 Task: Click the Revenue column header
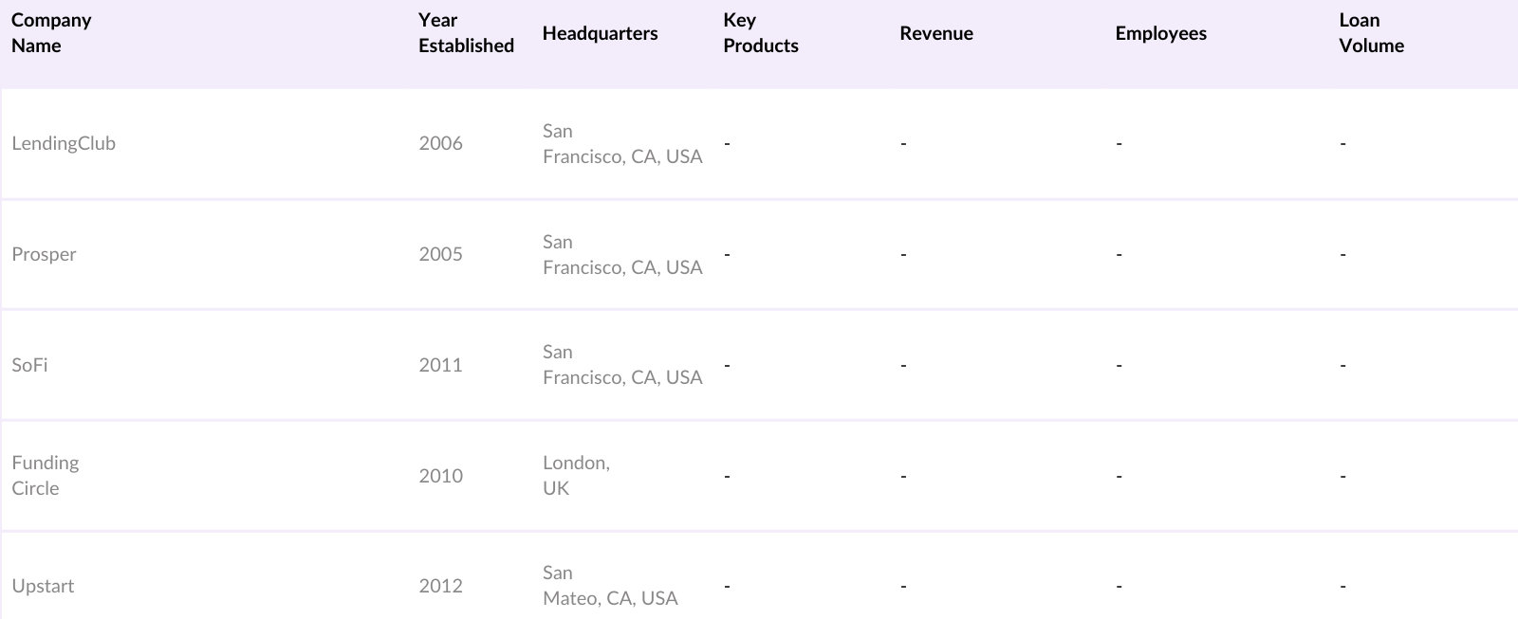click(x=936, y=33)
